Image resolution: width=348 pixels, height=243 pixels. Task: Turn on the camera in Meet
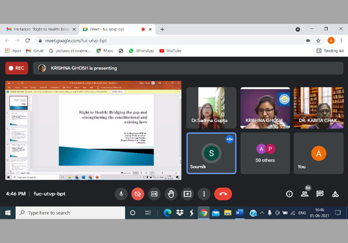coord(137,194)
